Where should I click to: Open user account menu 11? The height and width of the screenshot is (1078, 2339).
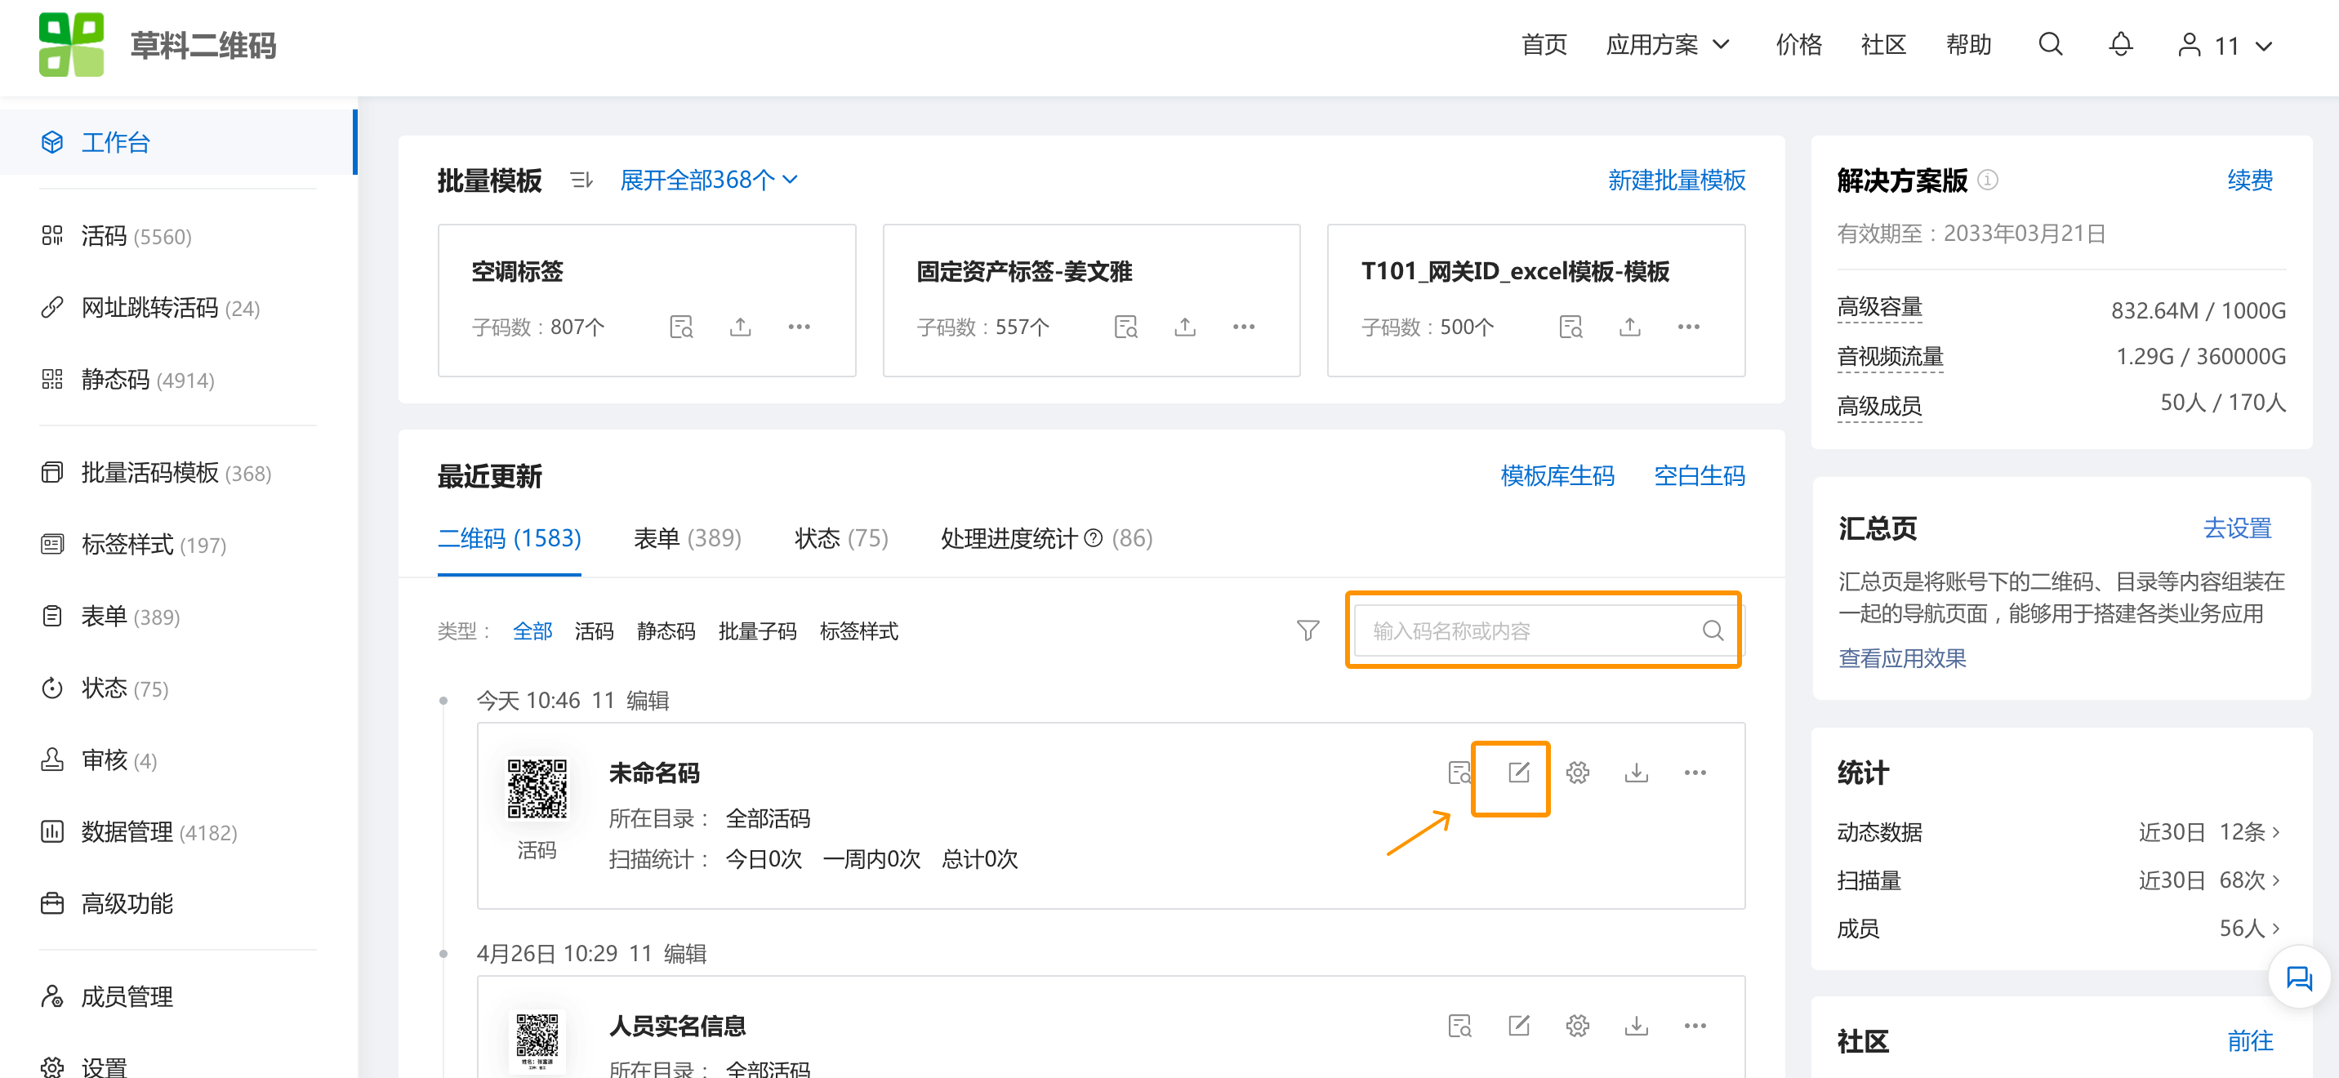pyautogui.click(x=2225, y=46)
